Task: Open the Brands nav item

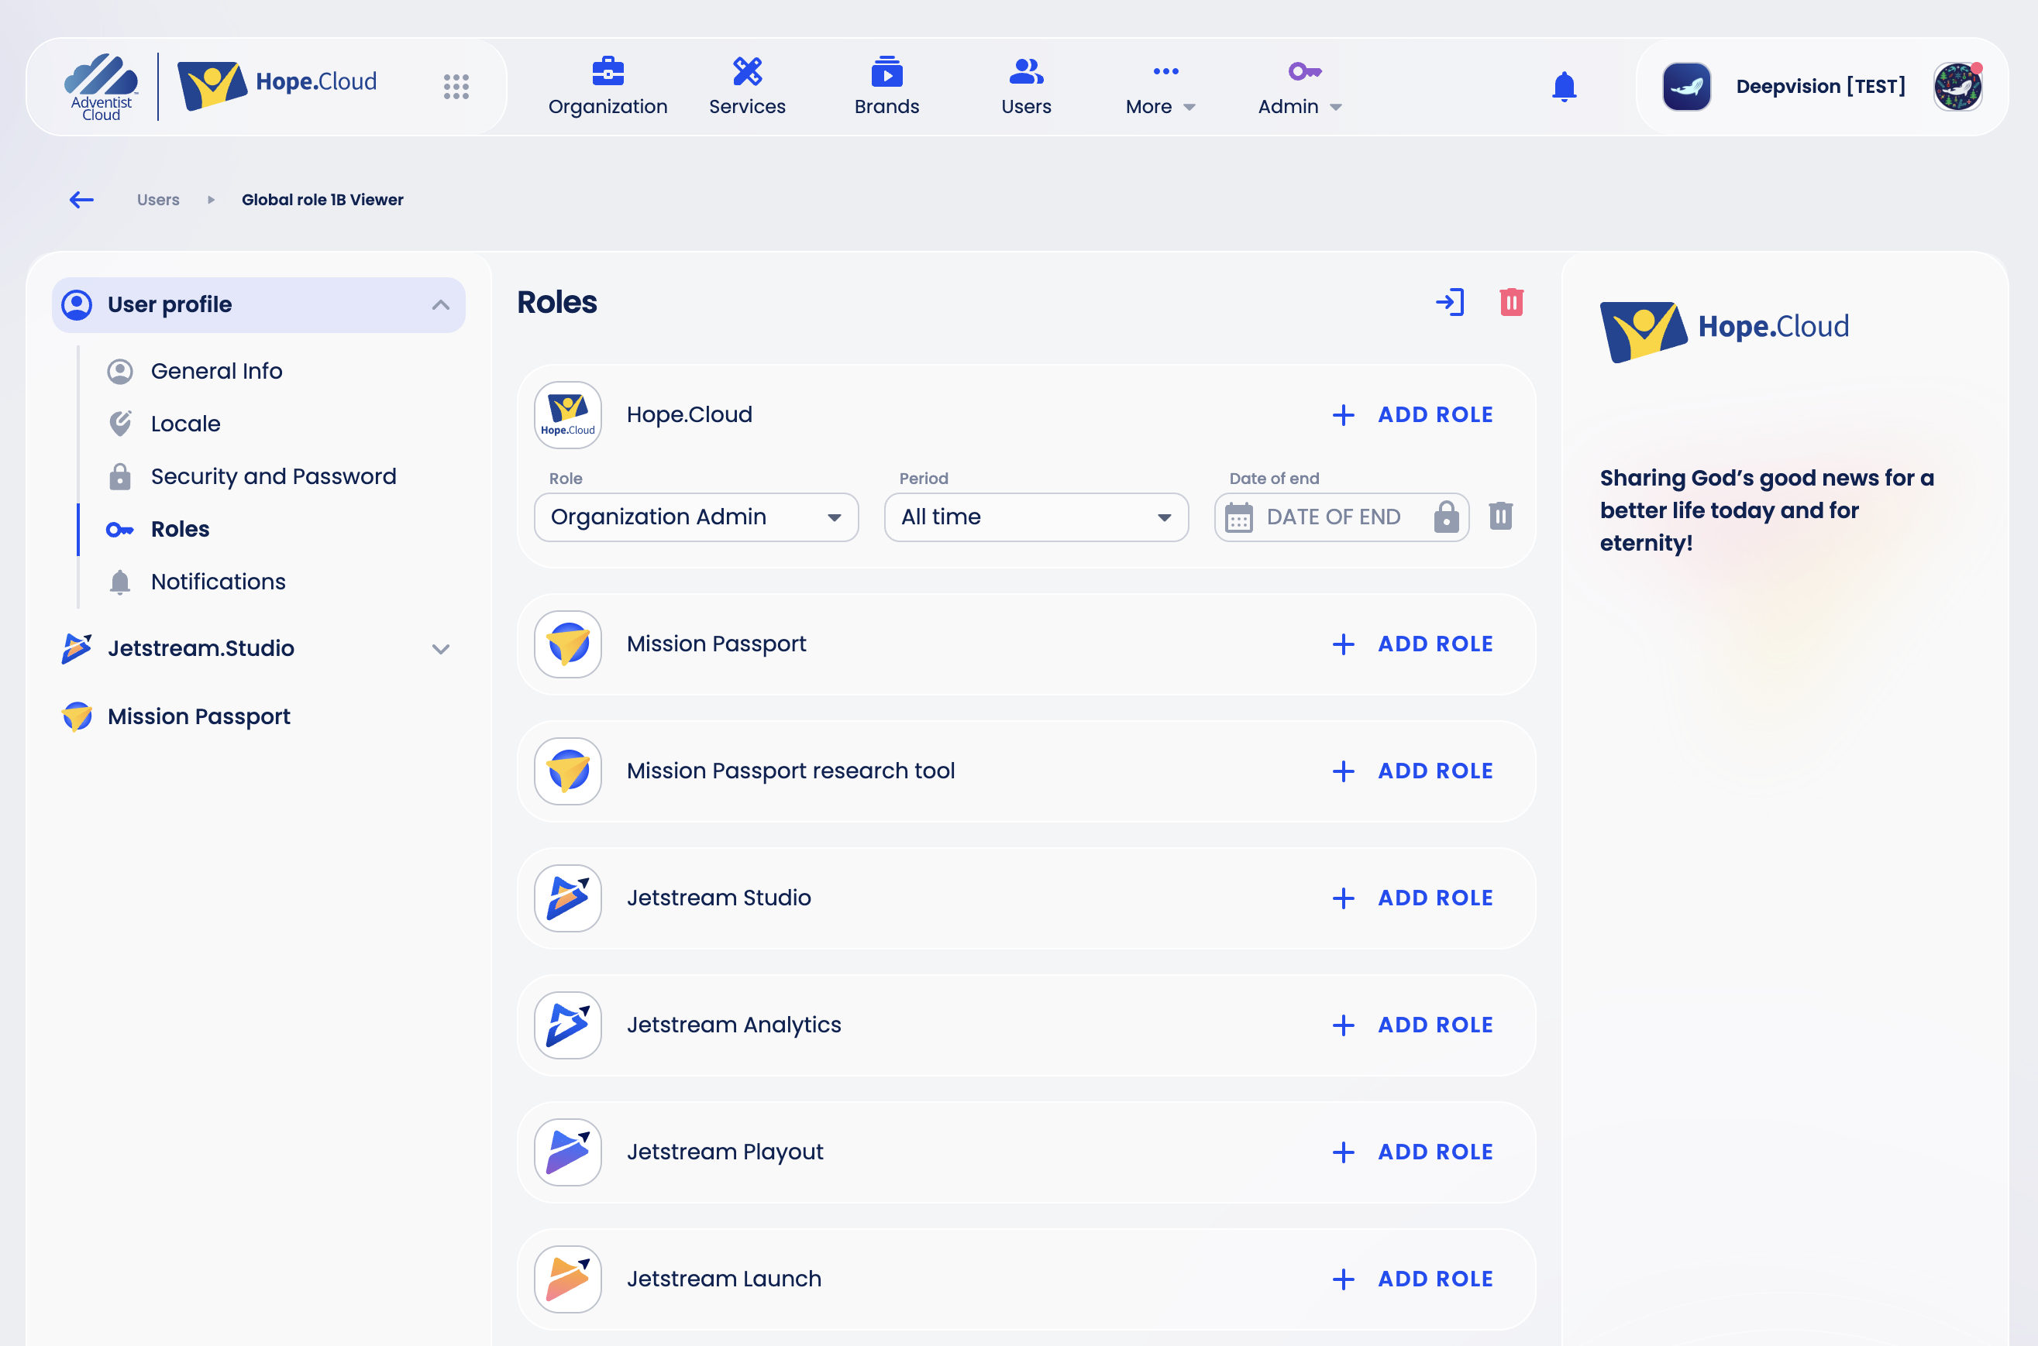Action: click(x=887, y=88)
